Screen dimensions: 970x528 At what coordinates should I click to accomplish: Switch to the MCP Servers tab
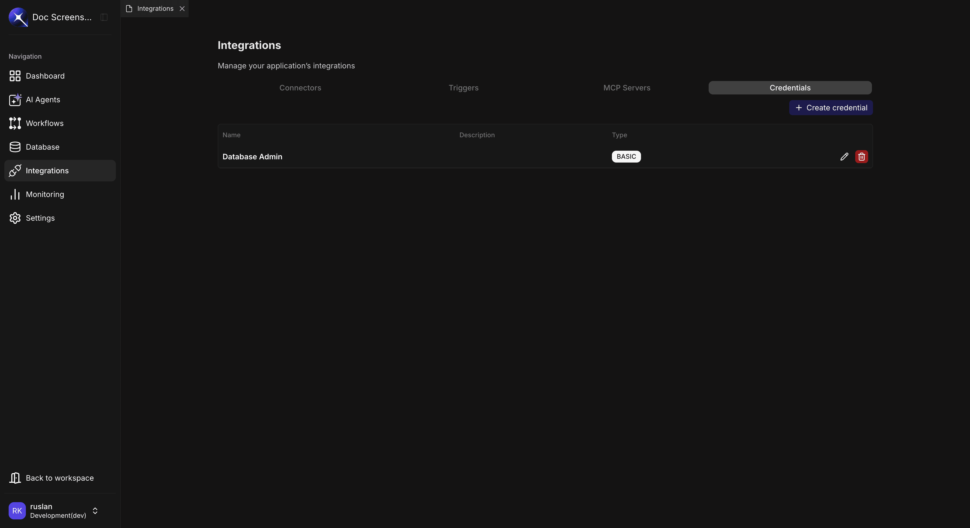pos(626,88)
